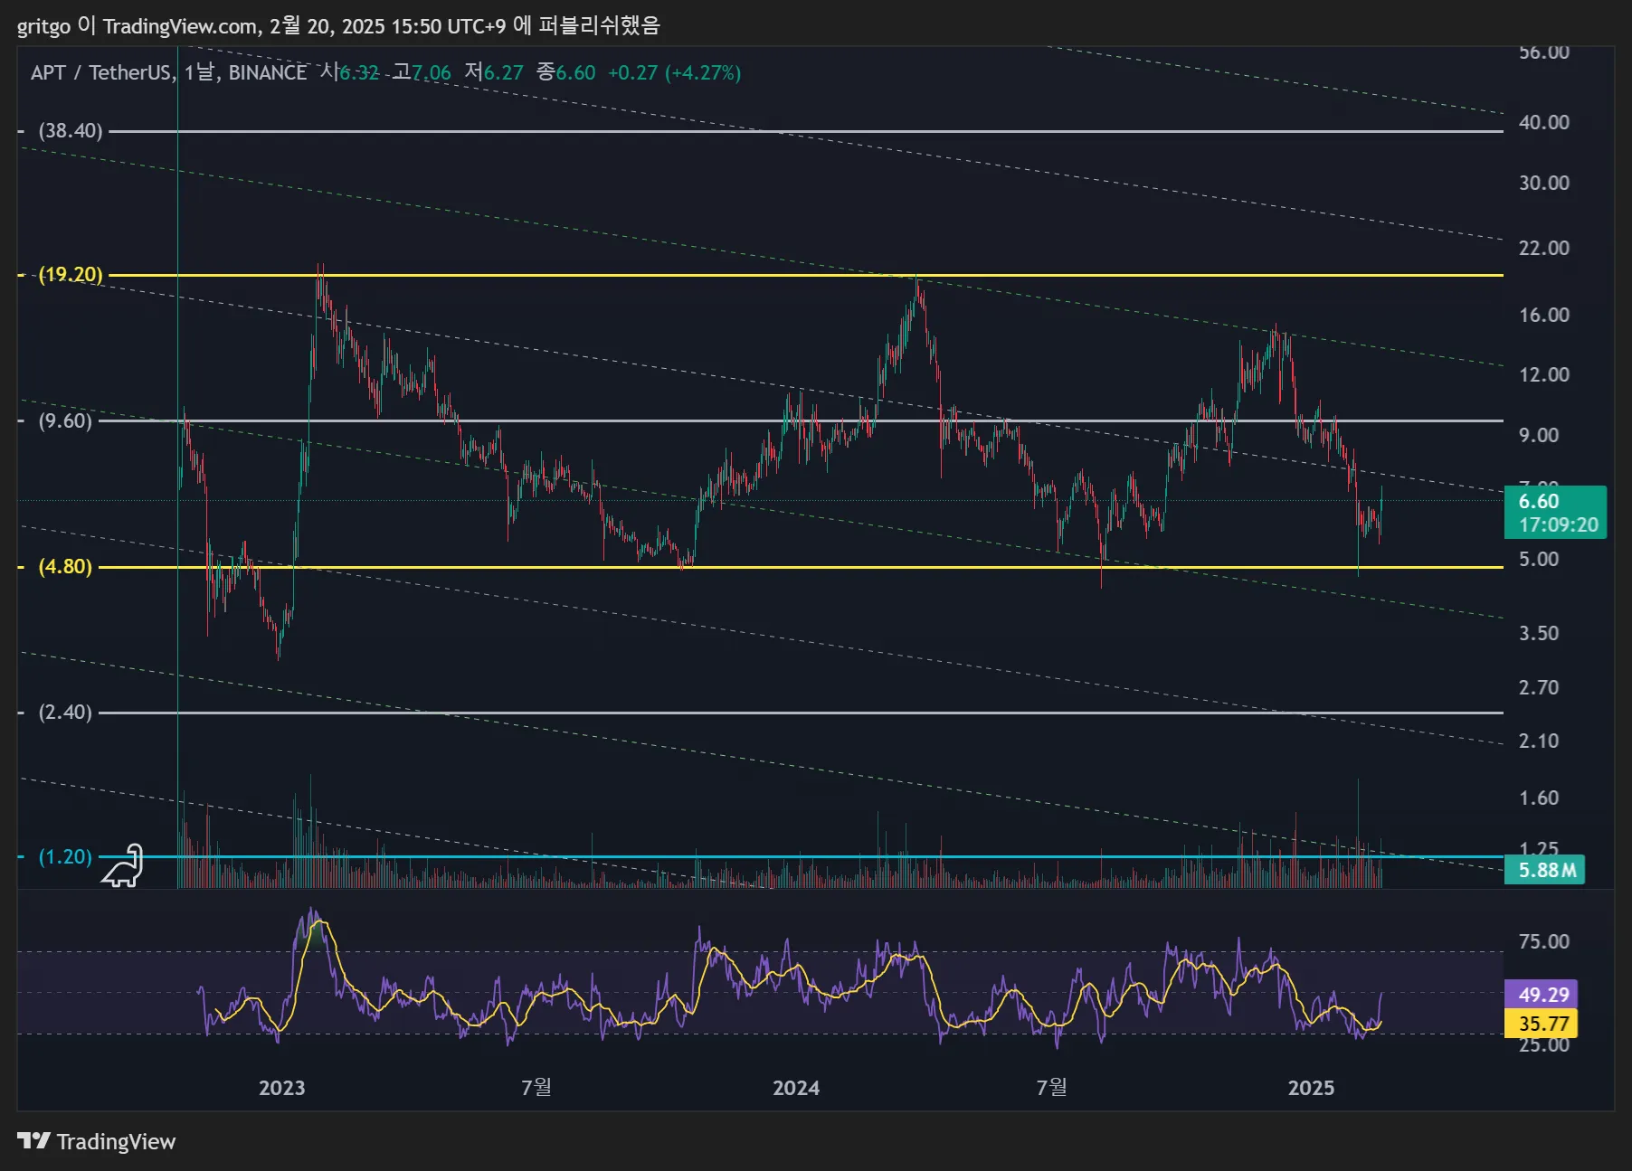Click the 3.50 price scale value
Screen dimensions: 1632x1171
pos(1539,633)
